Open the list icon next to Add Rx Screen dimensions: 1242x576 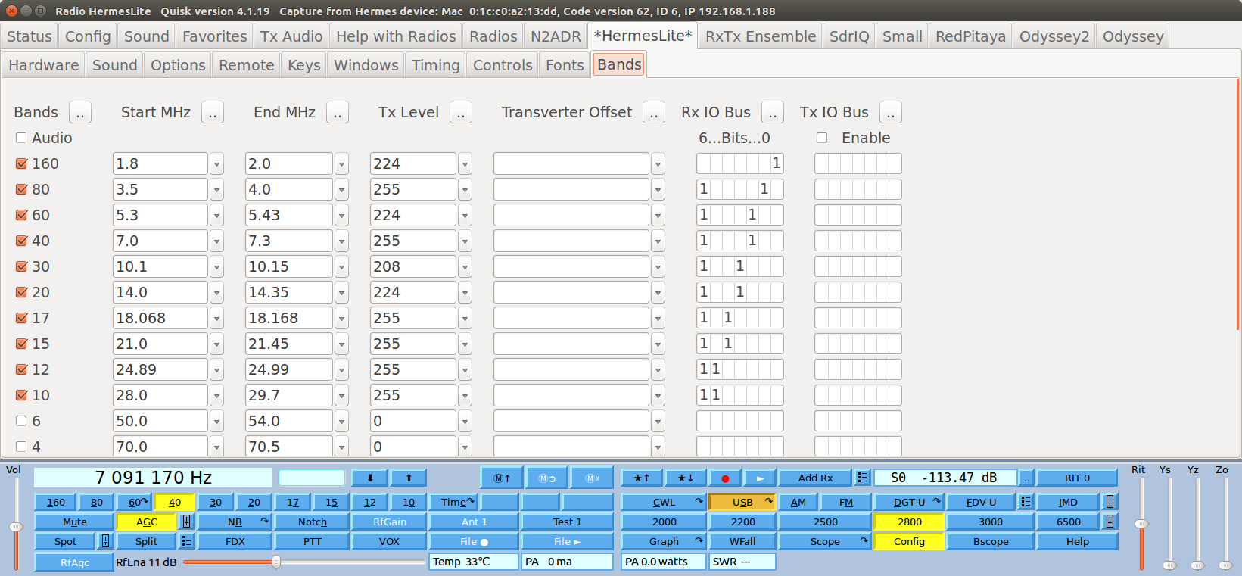coord(862,478)
